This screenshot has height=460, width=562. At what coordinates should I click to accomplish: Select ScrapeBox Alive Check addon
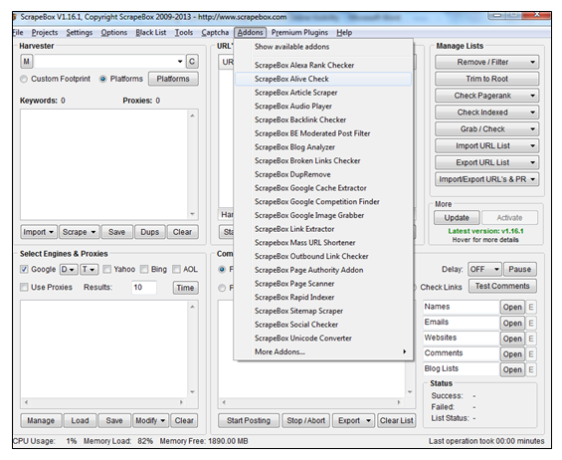point(322,79)
